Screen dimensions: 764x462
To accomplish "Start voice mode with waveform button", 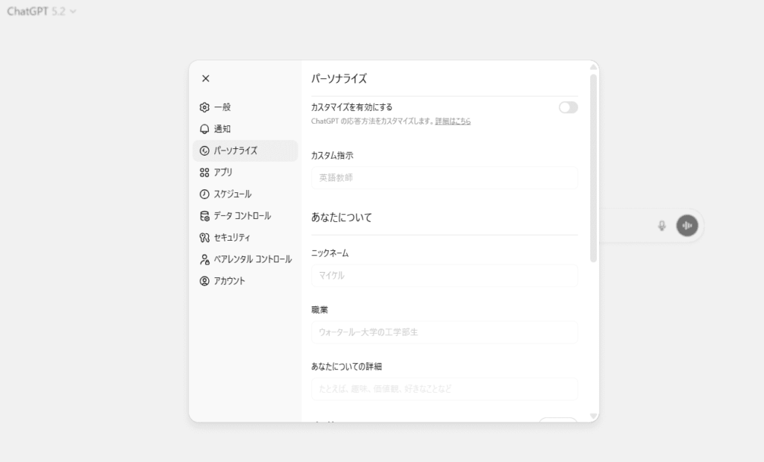I will pos(687,226).
